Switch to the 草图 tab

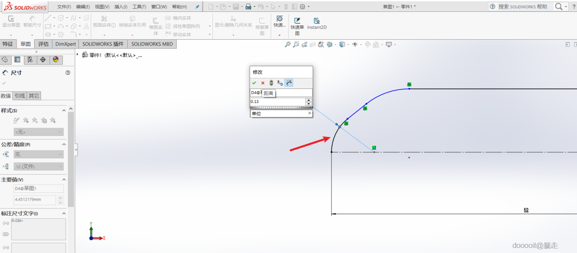pos(26,44)
